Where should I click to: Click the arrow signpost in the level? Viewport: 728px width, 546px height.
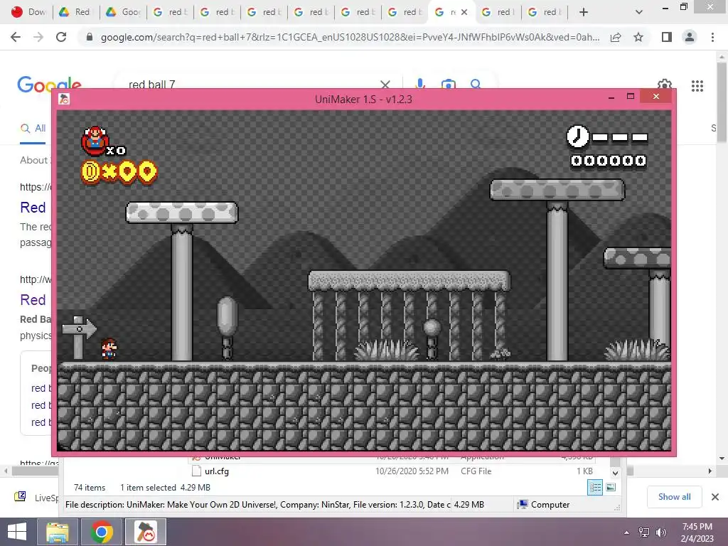coord(79,338)
